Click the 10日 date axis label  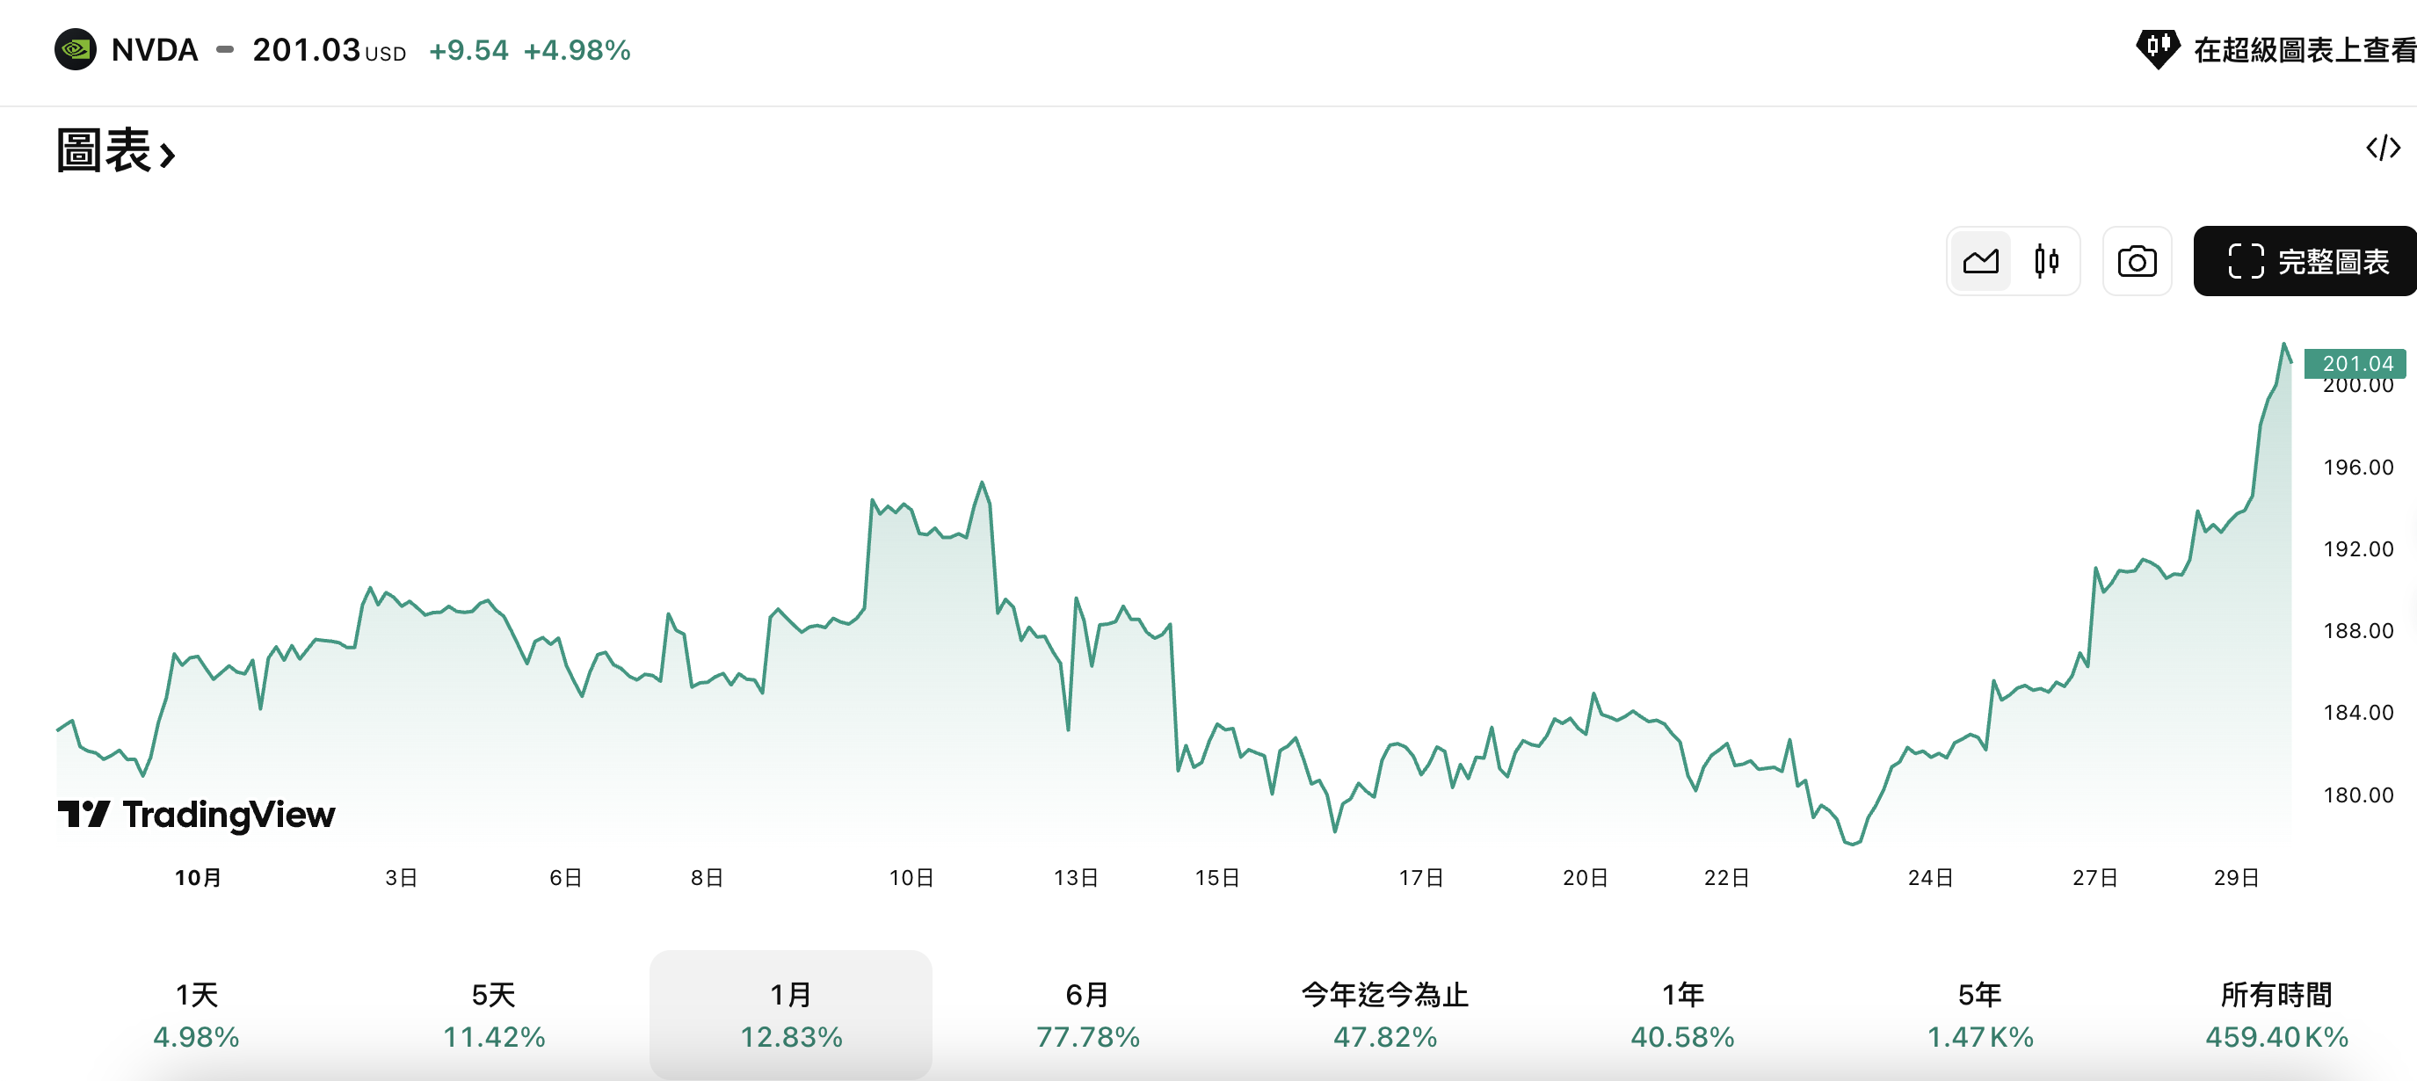tap(911, 877)
